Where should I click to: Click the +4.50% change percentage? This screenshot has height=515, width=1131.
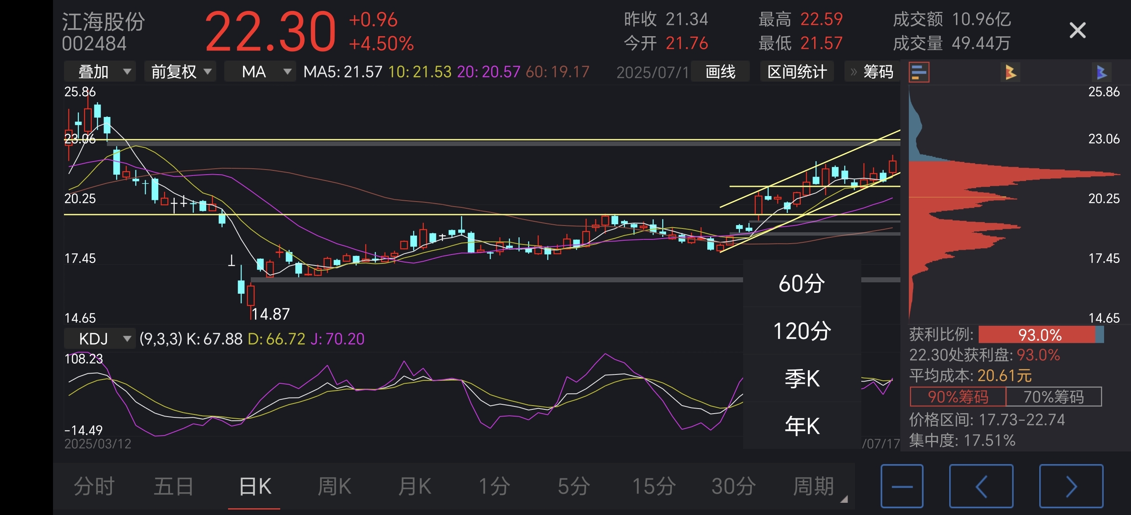coord(381,43)
